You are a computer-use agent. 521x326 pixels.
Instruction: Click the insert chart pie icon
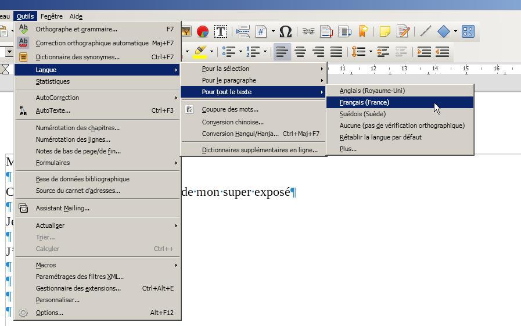(x=202, y=31)
